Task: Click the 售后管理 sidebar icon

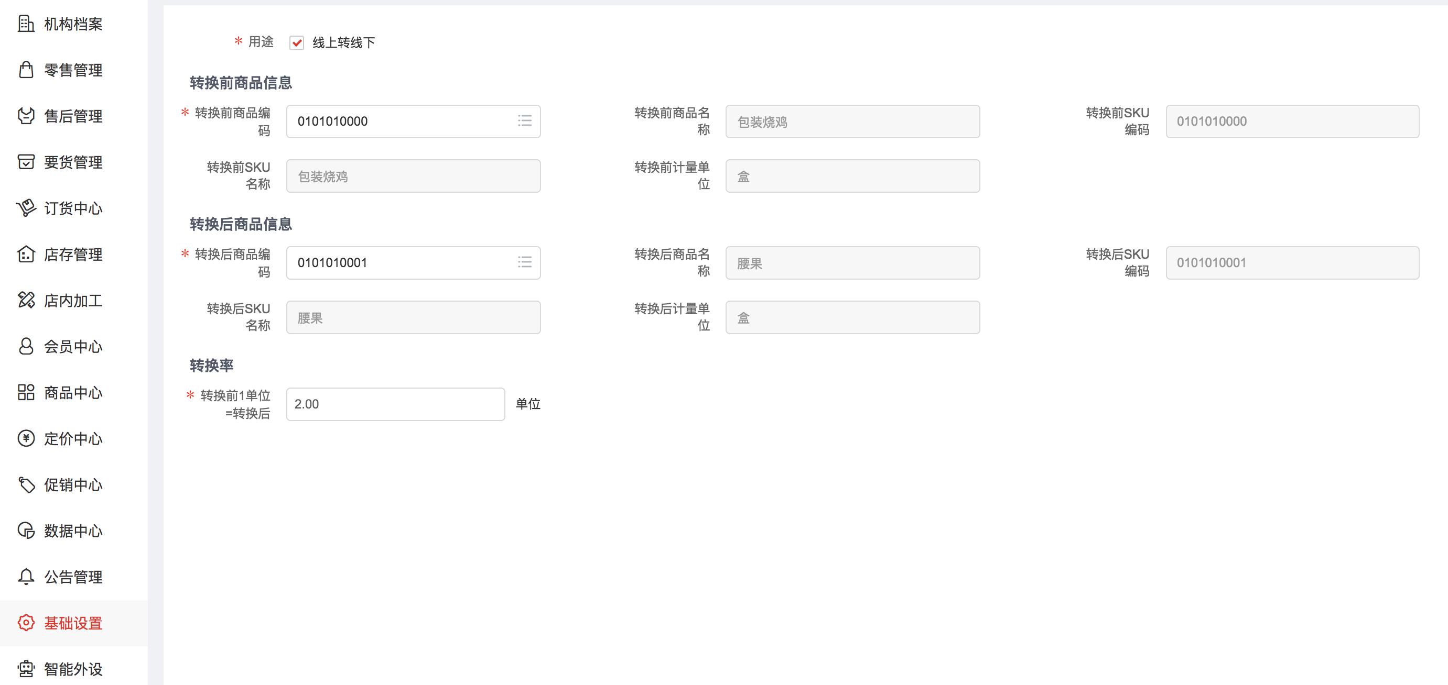Action: 26,116
